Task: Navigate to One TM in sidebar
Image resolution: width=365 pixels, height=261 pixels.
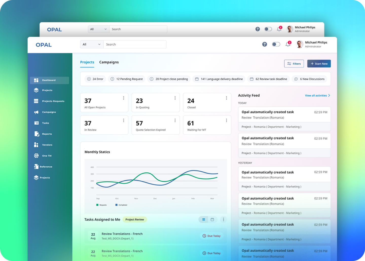Action: click(46, 155)
